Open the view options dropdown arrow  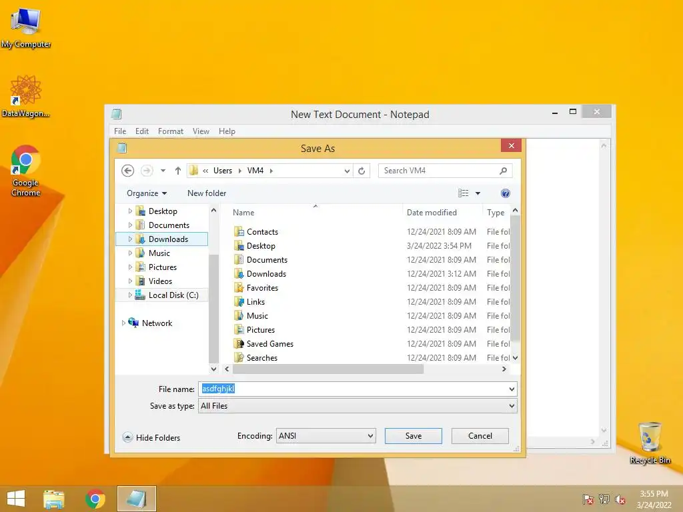click(478, 193)
